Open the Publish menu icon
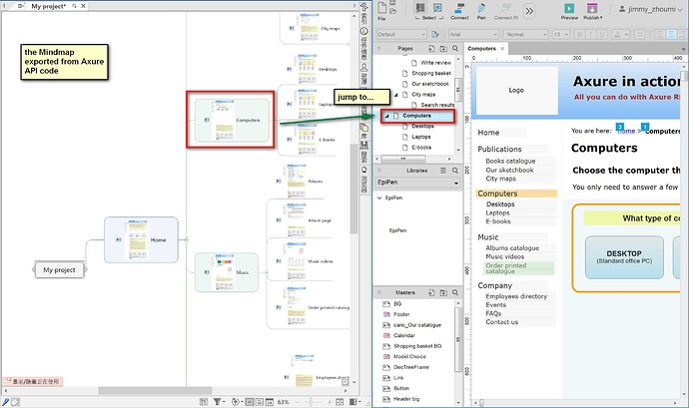 tap(592, 8)
